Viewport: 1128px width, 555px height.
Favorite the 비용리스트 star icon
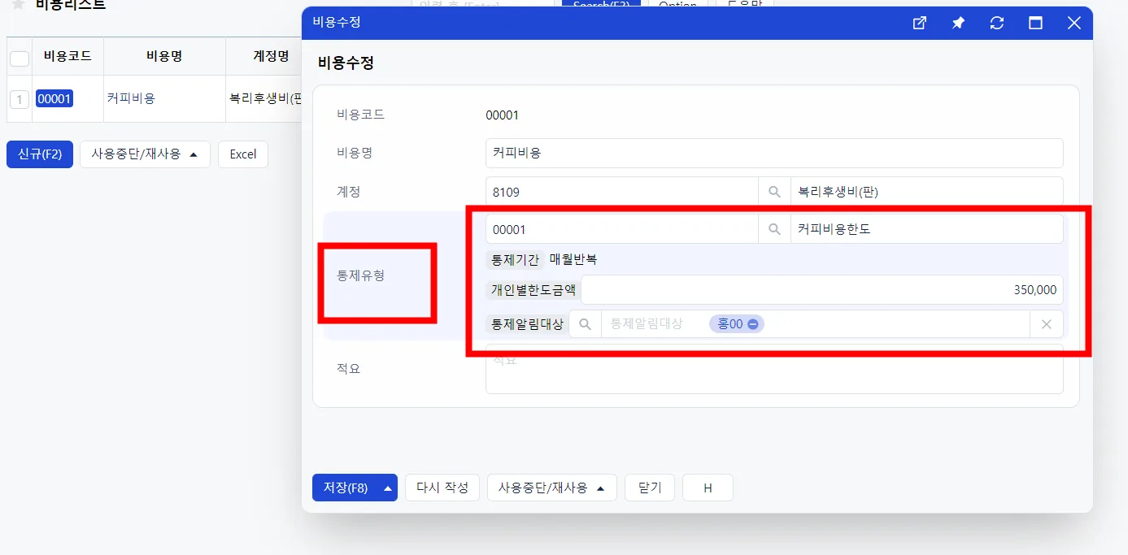point(18,4)
